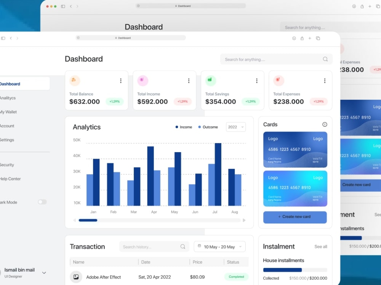Open the Total Income card options menu
This screenshot has width=381, height=285.
coord(189,81)
